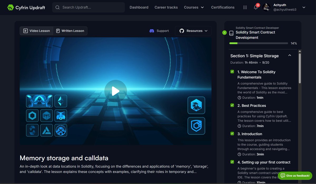Click the lesson list scrollbar
The image size is (316, 184).
coord(300,69)
